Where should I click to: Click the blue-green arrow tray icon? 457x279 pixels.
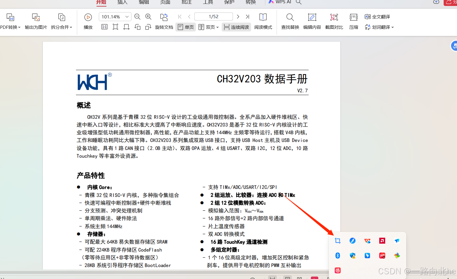[397, 241]
